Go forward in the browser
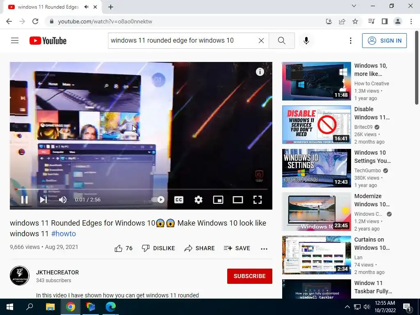This screenshot has height=315, width=420. point(22,21)
